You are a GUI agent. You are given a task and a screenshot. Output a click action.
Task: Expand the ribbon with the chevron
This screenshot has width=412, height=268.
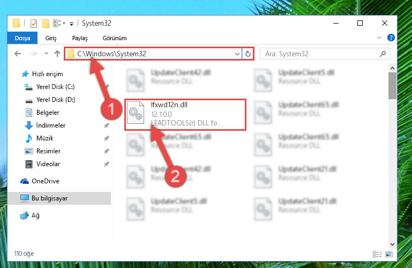[379, 38]
